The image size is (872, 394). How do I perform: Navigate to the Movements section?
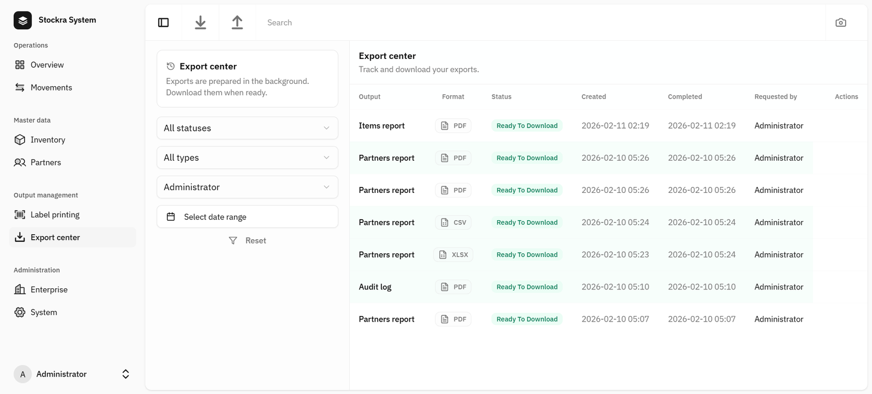point(51,88)
